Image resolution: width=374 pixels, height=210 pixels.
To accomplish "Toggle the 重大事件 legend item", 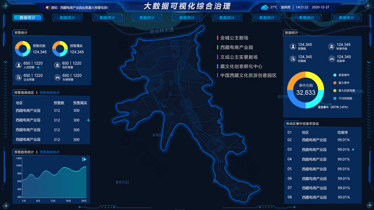I will click(342, 83).
